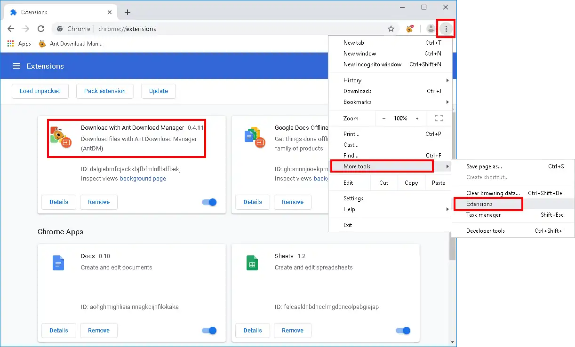This screenshot has width=575, height=347.
Task: Bookmark this page with the star icon
Action: [x=391, y=29]
